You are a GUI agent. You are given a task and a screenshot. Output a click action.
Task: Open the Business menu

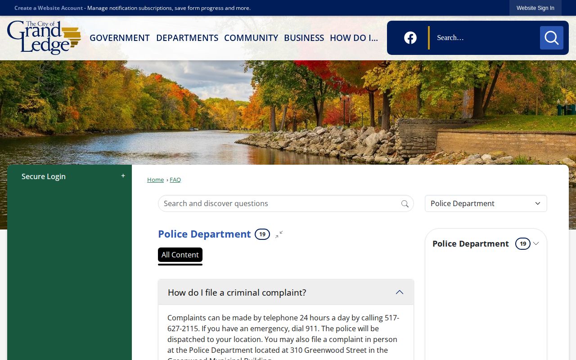click(304, 38)
